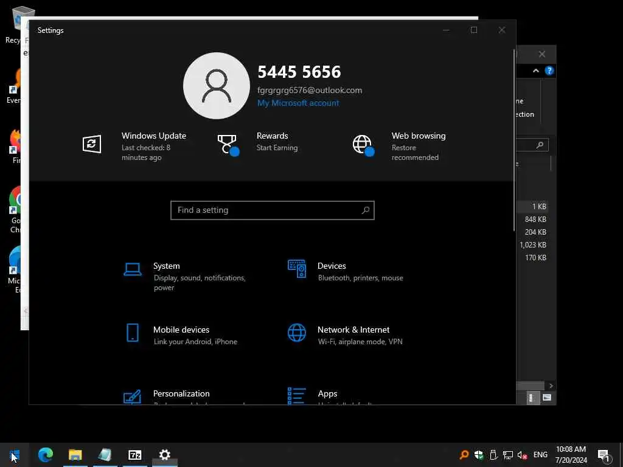Open the Help icon in File Explorer

point(549,71)
